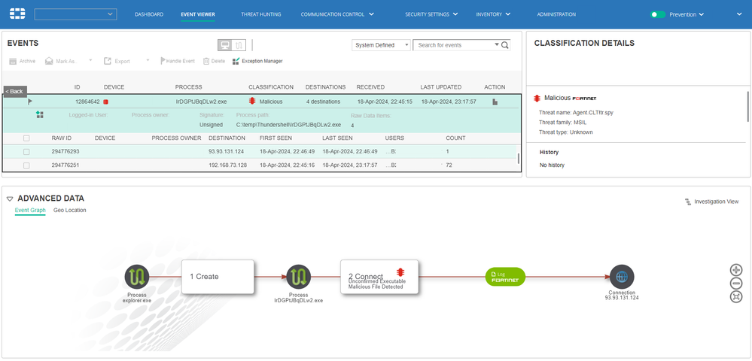Click the Connection globe node
The image size is (752, 361).
pos(622,277)
